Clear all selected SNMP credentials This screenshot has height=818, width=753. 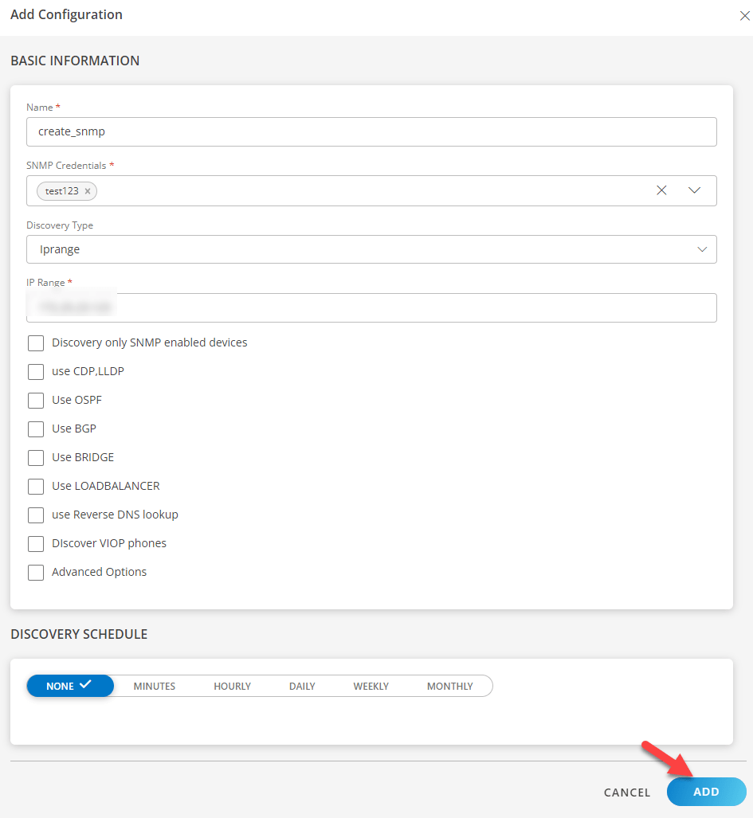[661, 190]
